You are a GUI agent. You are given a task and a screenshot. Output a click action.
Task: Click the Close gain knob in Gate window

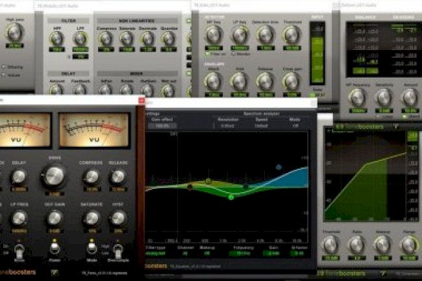292,82
